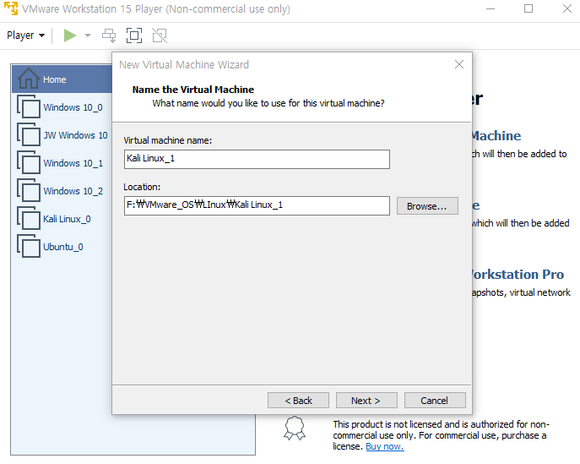The width and height of the screenshot is (580, 464).
Task: Click the license ribbon badge icon
Action: (295, 428)
